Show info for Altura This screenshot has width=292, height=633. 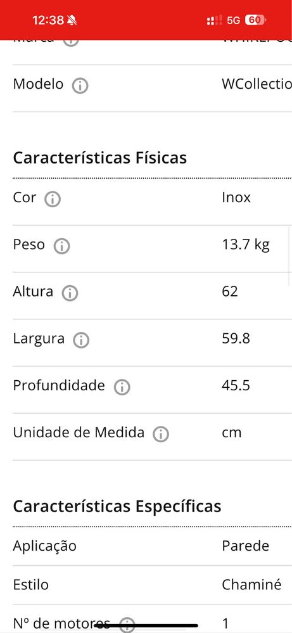pyautogui.click(x=70, y=293)
